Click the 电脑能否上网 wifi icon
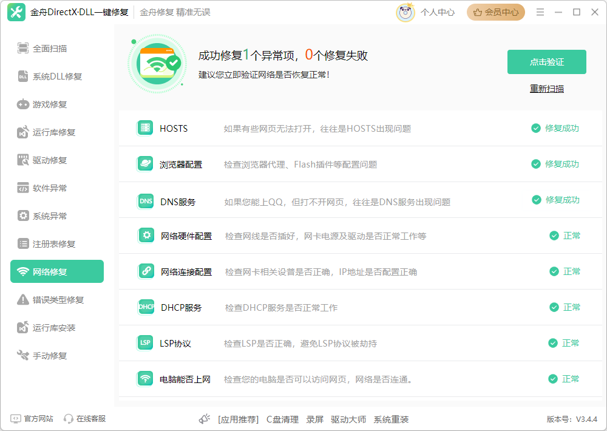The height and width of the screenshot is (431, 607). 145,379
